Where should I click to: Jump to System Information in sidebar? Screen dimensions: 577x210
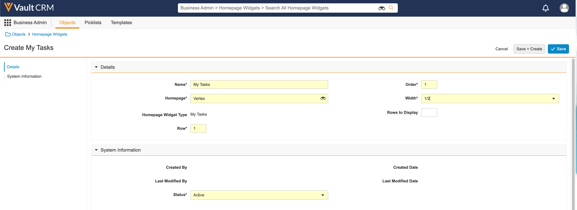(24, 77)
